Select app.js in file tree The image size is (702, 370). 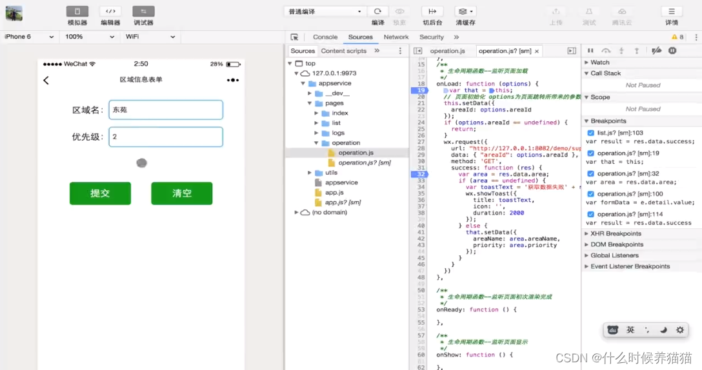[x=334, y=192]
